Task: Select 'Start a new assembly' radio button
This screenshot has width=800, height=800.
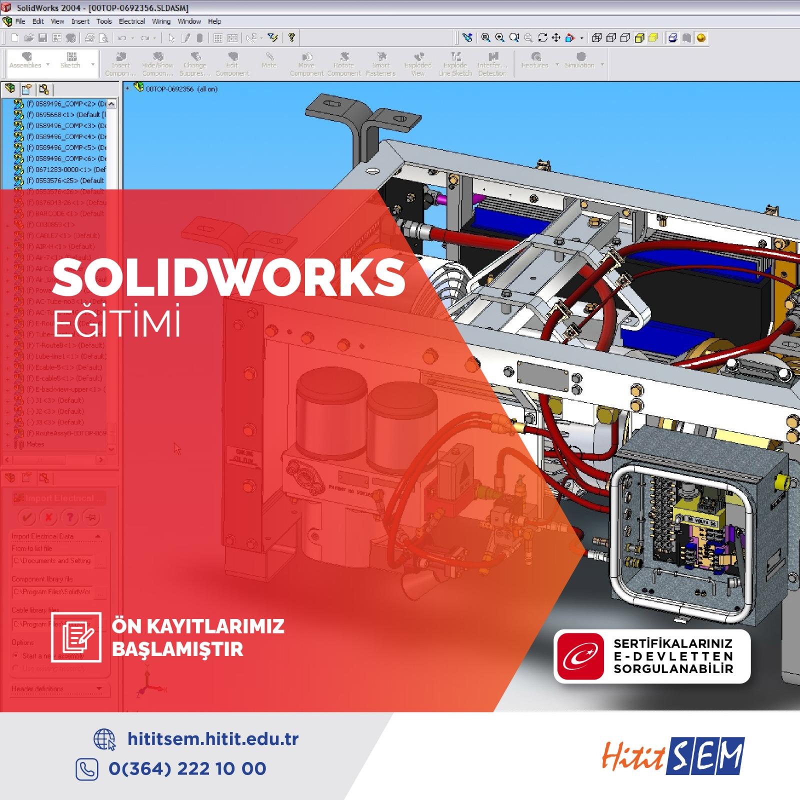Action: pyautogui.click(x=16, y=655)
